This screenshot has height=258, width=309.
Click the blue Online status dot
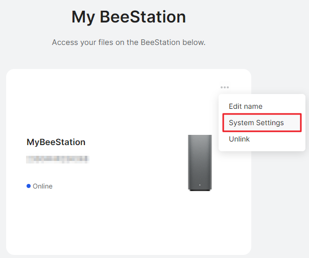[x=29, y=186]
